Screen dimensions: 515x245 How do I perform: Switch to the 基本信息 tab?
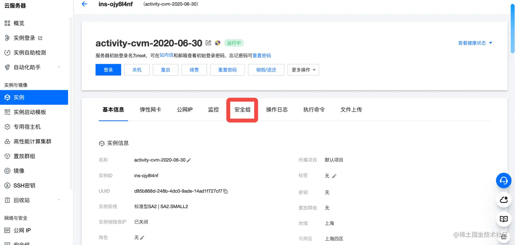coord(113,110)
